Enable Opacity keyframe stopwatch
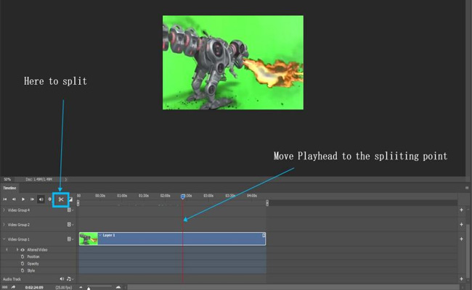Viewport: 472px width, 290px height. tap(23, 264)
